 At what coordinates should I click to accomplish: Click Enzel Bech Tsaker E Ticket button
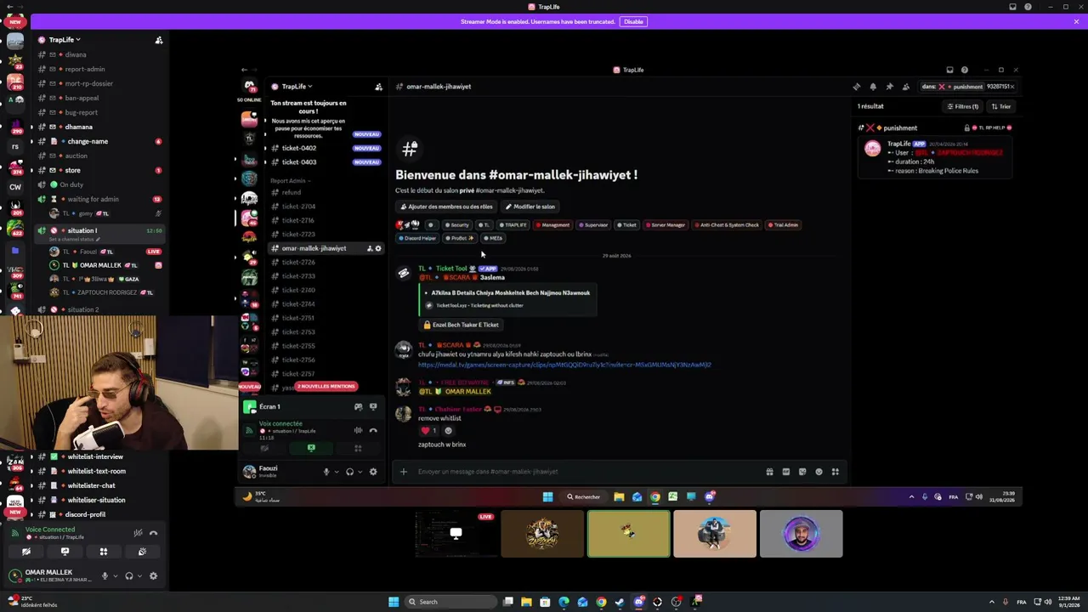461,325
